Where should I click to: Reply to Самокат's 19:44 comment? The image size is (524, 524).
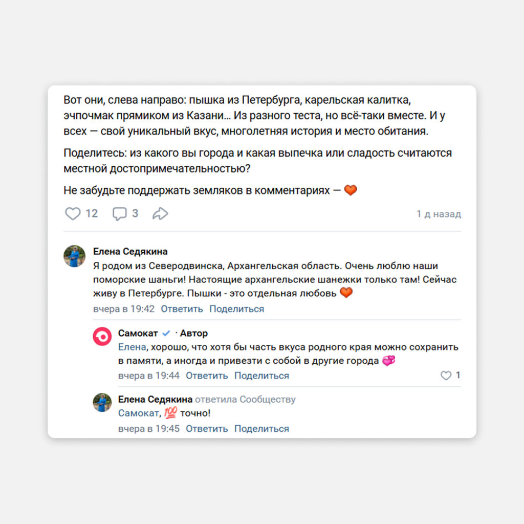[207, 376]
